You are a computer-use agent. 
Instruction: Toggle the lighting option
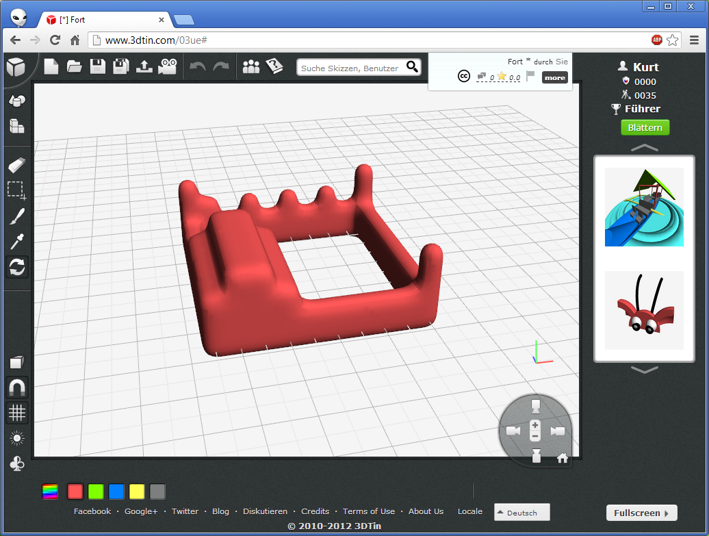pyautogui.click(x=16, y=438)
